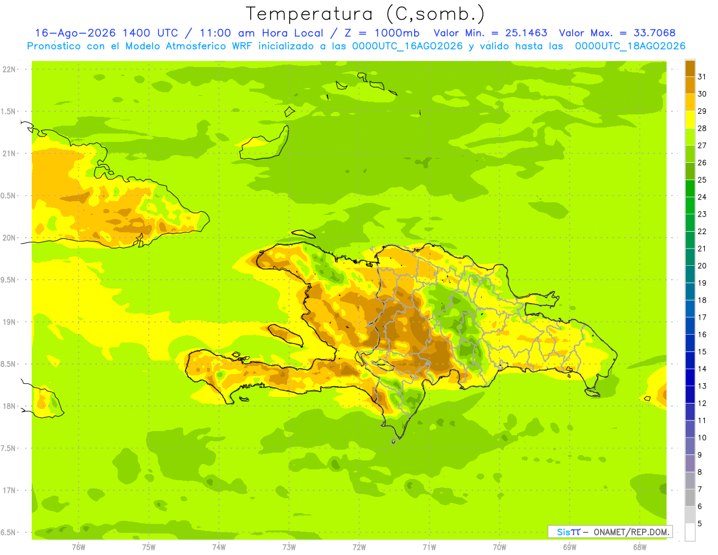Click the legend value '23'
This screenshot has height=555, width=718.
(x=702, y=214)
